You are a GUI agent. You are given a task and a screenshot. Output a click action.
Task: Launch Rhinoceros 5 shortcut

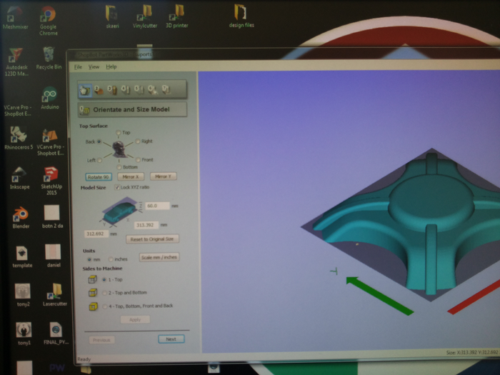click(19, 138)
